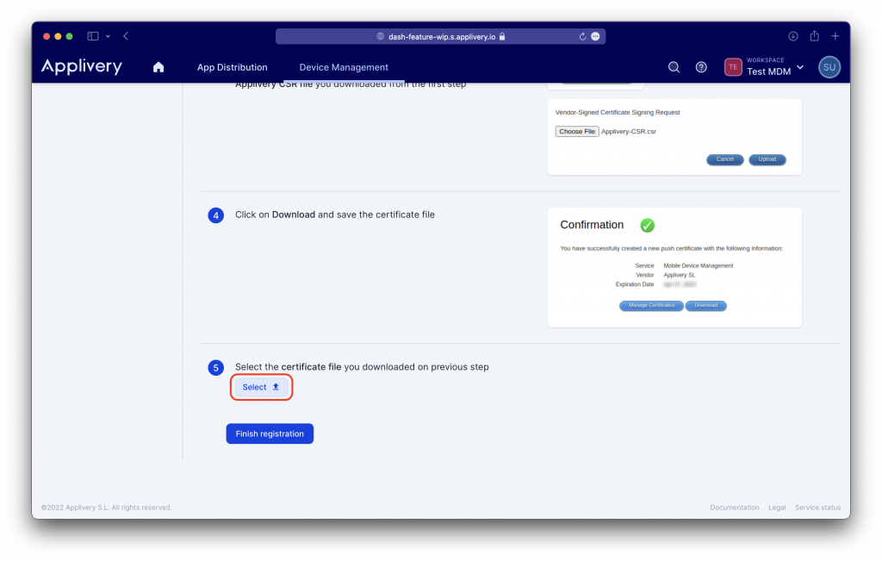Toggle the Safari sidebar icon
Screen dimensions: 882x561
point(93,36)
